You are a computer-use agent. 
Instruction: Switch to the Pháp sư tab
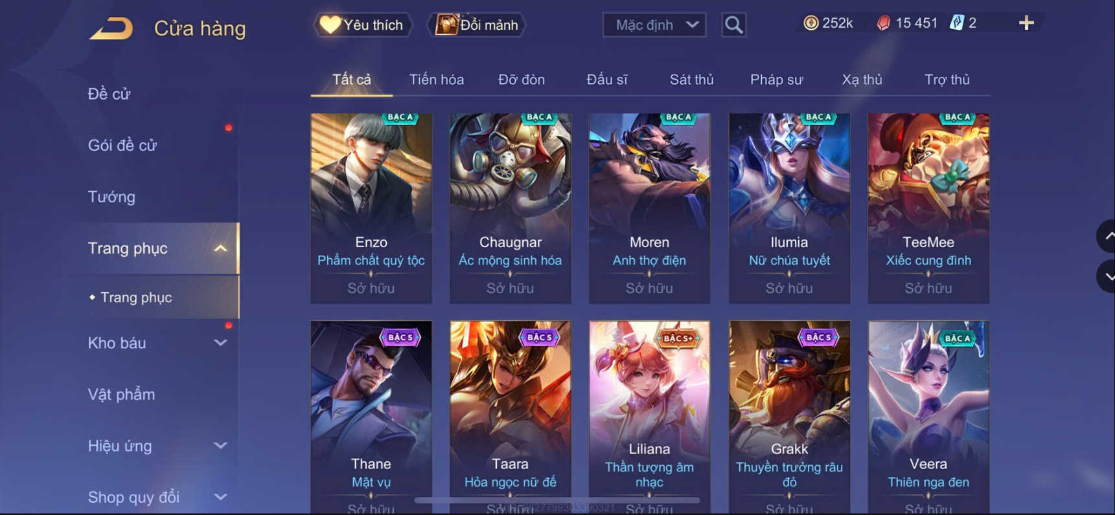coord(776,80)
